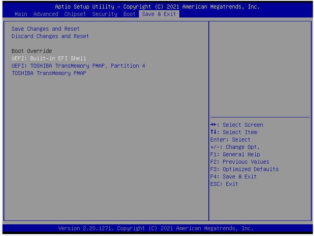Select the Security tab
The height and width of the screenshot is (236, 314).
(104, 14)
